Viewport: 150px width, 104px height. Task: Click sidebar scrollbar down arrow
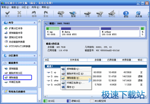39,101
